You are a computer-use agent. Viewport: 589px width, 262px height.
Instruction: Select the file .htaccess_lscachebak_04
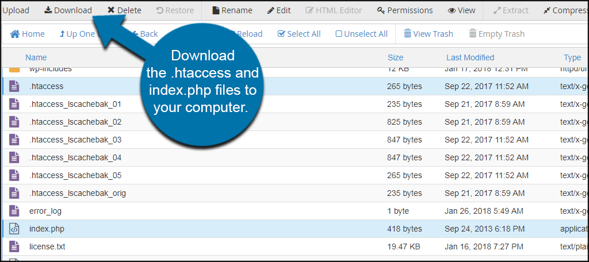(x=75, y=157)
